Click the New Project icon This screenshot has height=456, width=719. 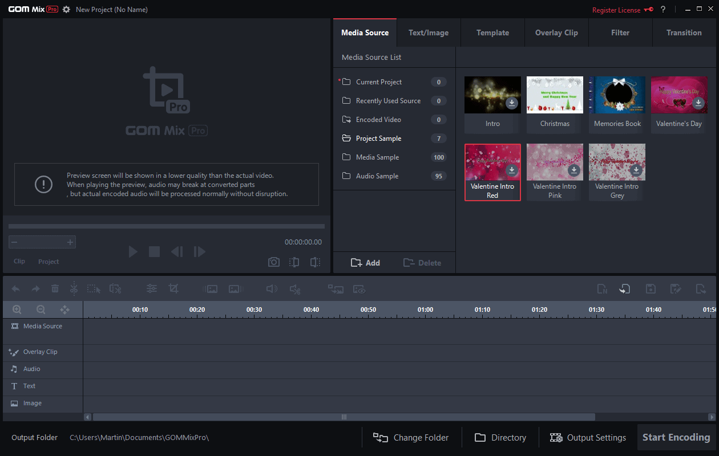[602, 289]
